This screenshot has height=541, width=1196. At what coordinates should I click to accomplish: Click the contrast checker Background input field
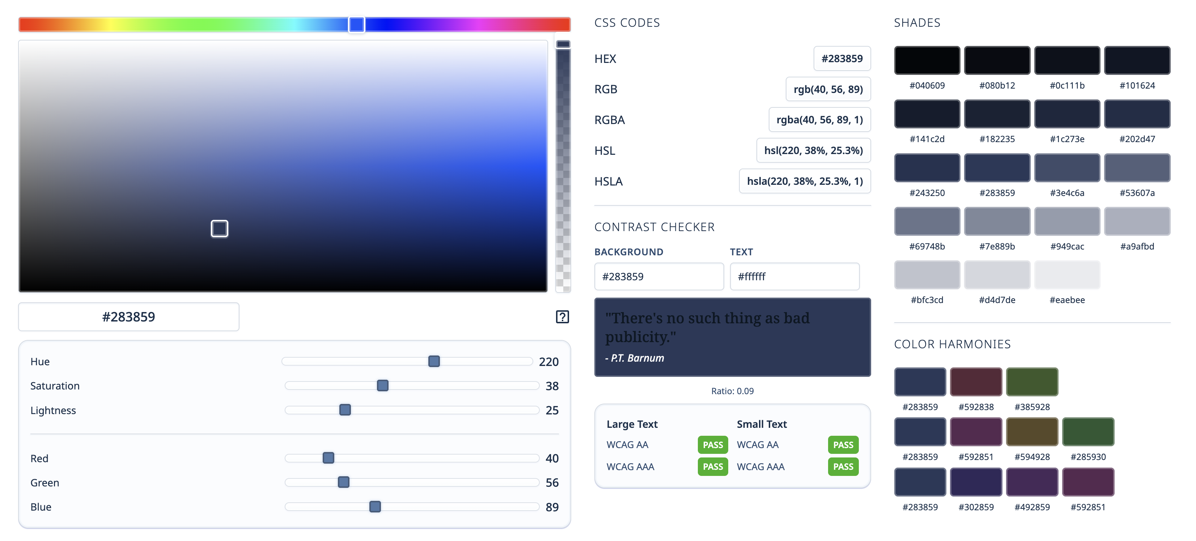pos(658,277)
